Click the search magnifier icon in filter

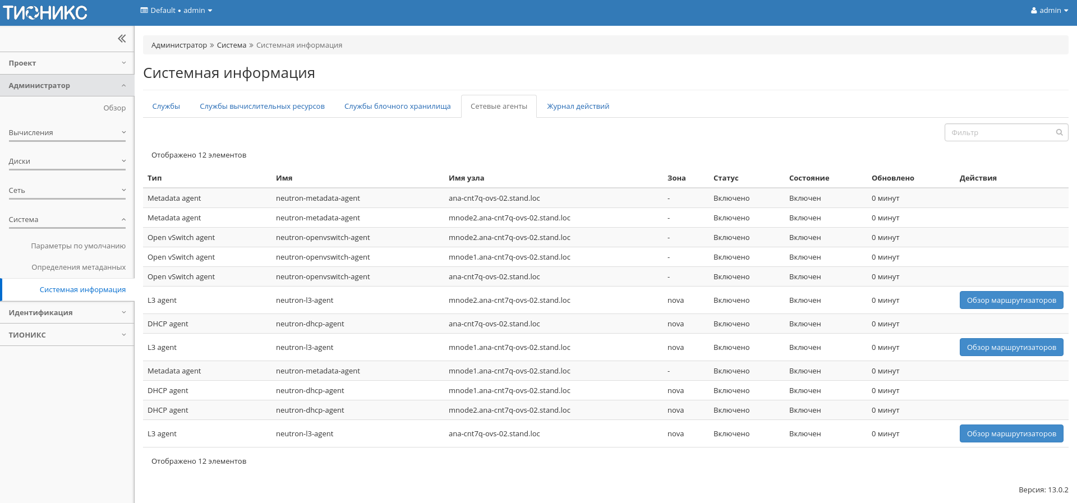click(x=1059, y=132)
